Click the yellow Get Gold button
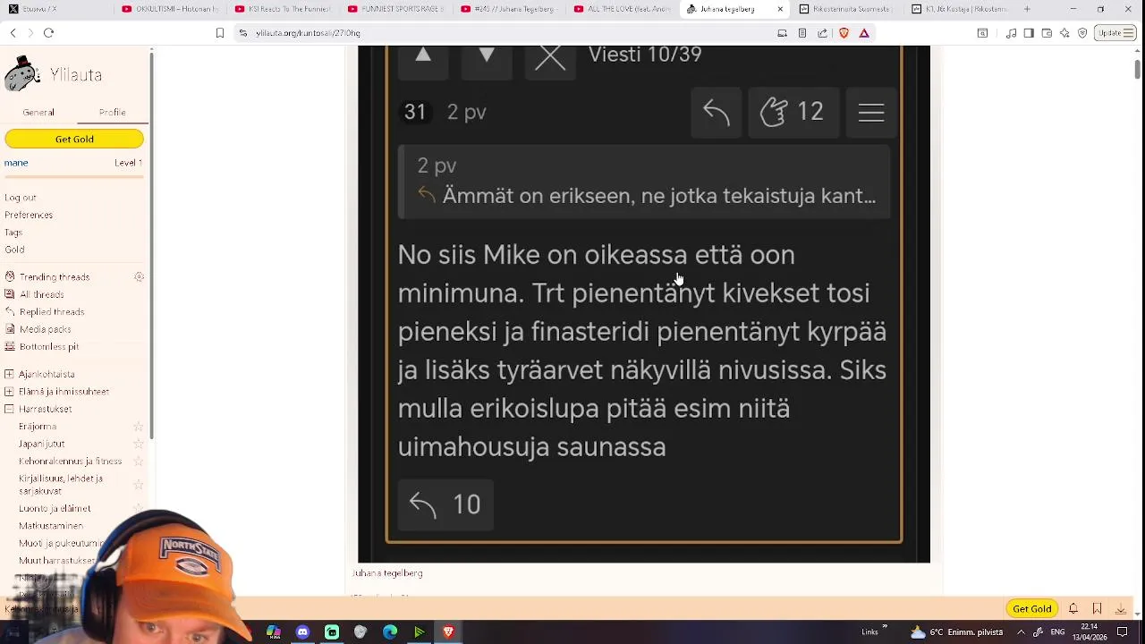Screen dimensions: 1145x644 [74, 139]
